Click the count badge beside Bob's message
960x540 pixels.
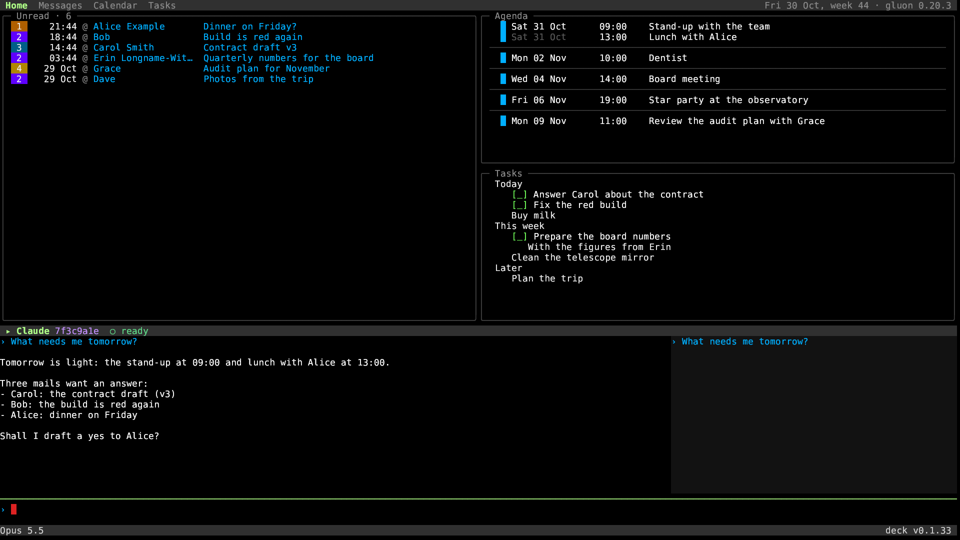click(19, 37)
